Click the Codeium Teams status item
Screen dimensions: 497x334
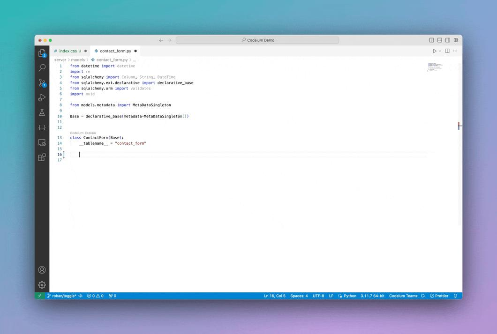(407, 296)
